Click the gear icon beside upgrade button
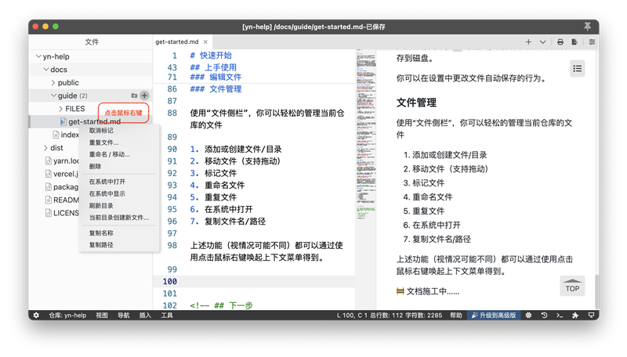 click(528, 315)
